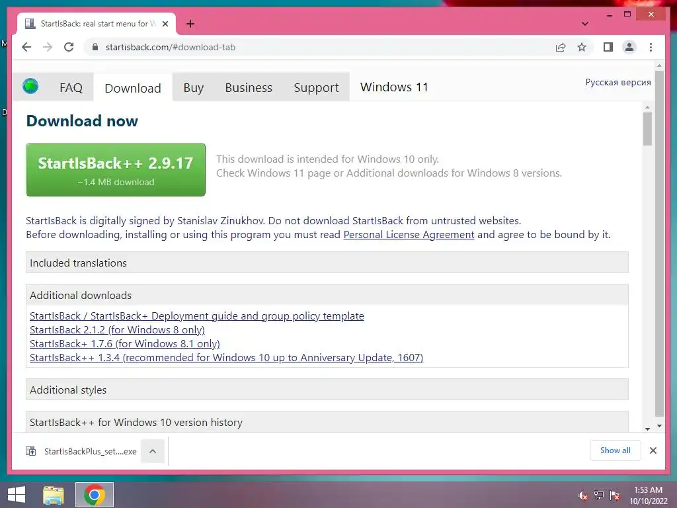Close the downloads bar
Image resolution: width=677 pixels, height=508 pixels.
click(x=653, y=450)
